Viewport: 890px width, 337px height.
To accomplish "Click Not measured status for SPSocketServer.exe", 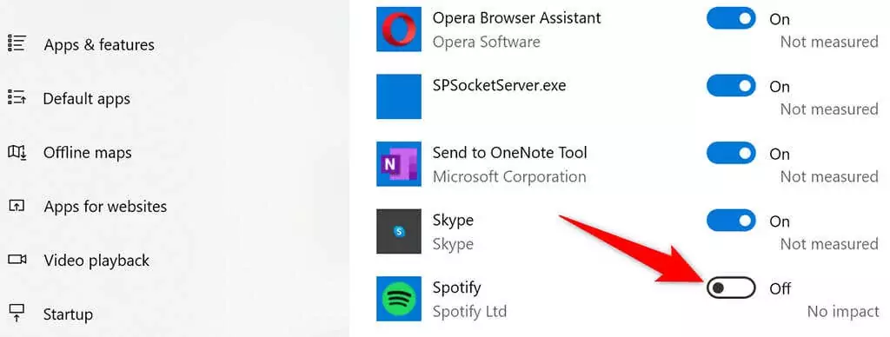I will pyautogui.click(x=829, y=109).
